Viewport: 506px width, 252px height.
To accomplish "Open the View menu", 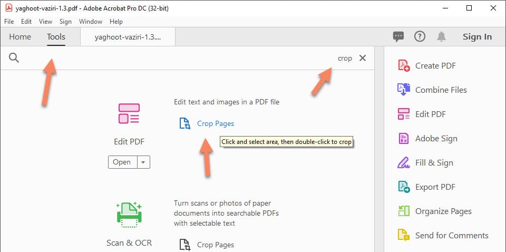I will (45, 22).
